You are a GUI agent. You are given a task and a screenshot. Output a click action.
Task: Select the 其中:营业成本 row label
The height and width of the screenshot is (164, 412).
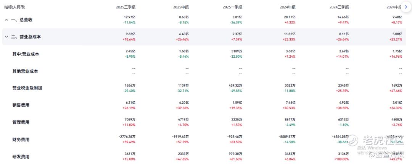[26, 54]
